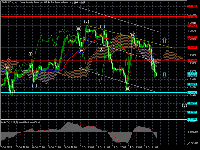Viewport: 200px width, 150px height.
Task: Select the red 1.30431 price label
Action: 192,37
